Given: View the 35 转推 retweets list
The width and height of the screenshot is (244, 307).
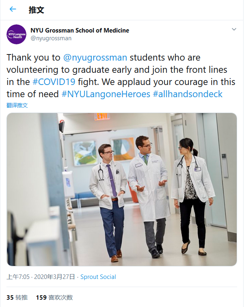Looking at the screenshot, I should pyautogui.click(x=17, y=297).
